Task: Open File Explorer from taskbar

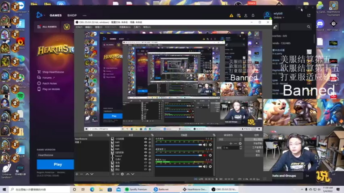Action: point(101,189)
